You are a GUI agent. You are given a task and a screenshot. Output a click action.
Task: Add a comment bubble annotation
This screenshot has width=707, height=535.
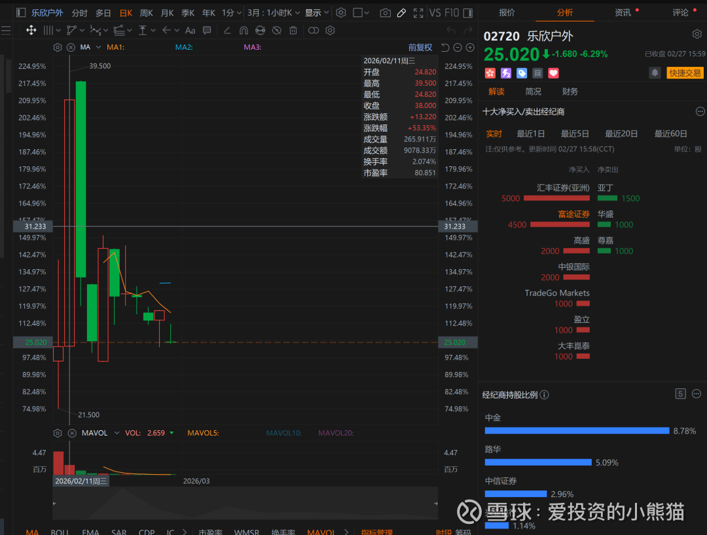(x=207, y=30)
